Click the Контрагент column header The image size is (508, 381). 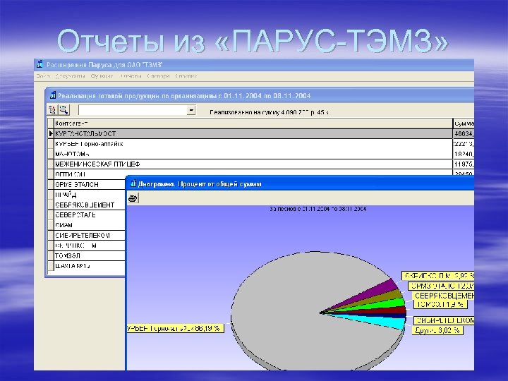point(253,123)
